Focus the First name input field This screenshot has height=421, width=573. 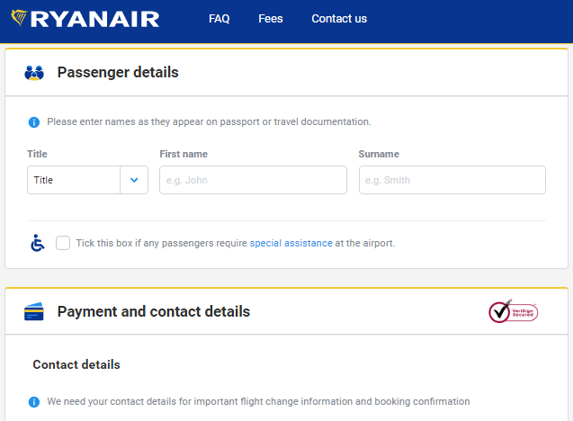coord(253,180)
